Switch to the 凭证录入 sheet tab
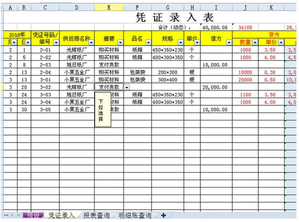The image size is (299, 222). point(61,216)
